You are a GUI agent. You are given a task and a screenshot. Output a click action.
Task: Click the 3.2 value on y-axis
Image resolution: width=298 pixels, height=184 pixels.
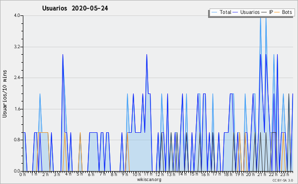tap(17, 47)
